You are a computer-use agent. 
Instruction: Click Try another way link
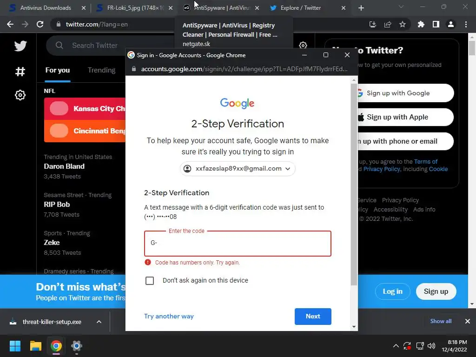pyautogui.click(x=169, y=316)
